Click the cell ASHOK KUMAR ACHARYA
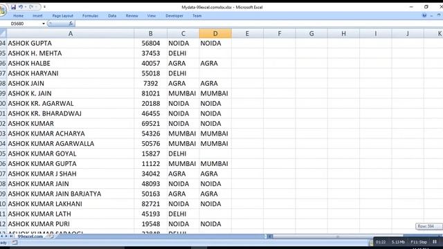Image resolution: width=443 pixels, height=249 pixels. (x=71, y=133)
